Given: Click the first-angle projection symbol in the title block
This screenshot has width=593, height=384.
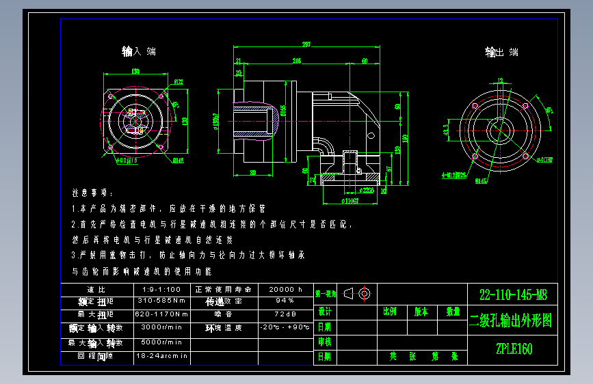Looking at the screenshot, I should point(357,294).
